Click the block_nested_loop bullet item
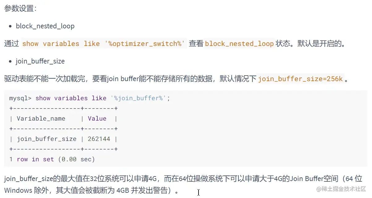This screenshot has height=198, width=372. 45,26
